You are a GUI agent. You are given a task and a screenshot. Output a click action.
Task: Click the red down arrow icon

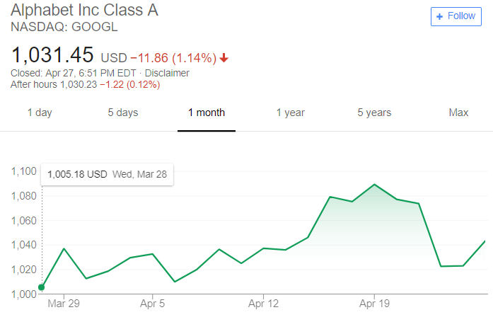pyautogui.click(x=224, y=58)
